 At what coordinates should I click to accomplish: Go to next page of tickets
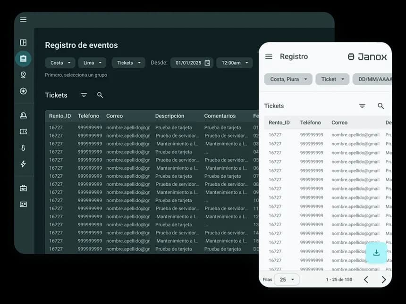(383, 279)
